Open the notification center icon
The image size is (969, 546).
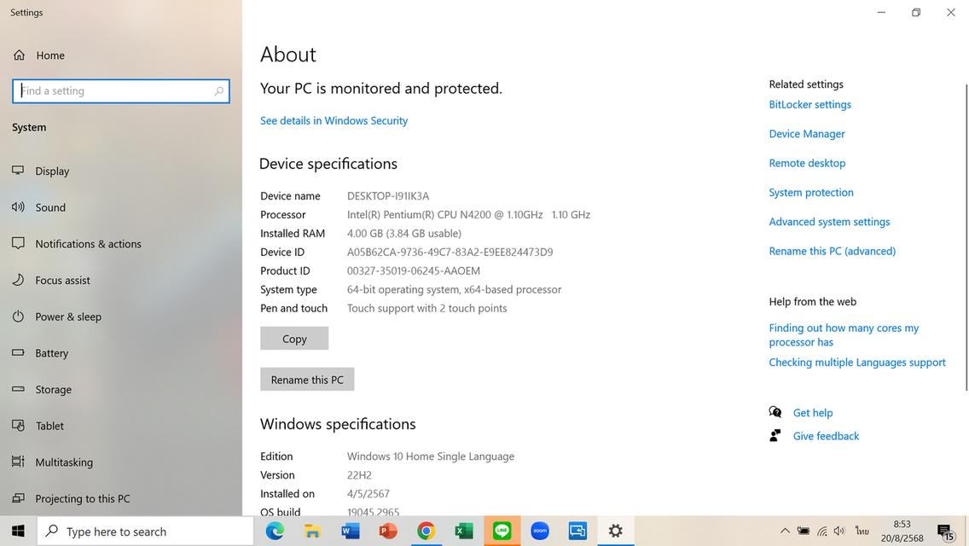(945, 531)
